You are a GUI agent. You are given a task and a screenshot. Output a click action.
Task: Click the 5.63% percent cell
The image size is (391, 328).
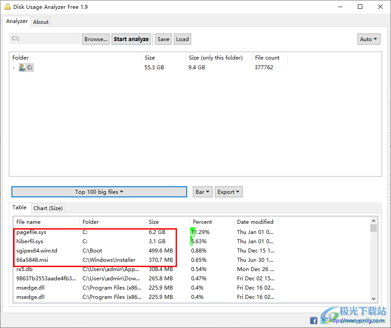coord(199,241)
